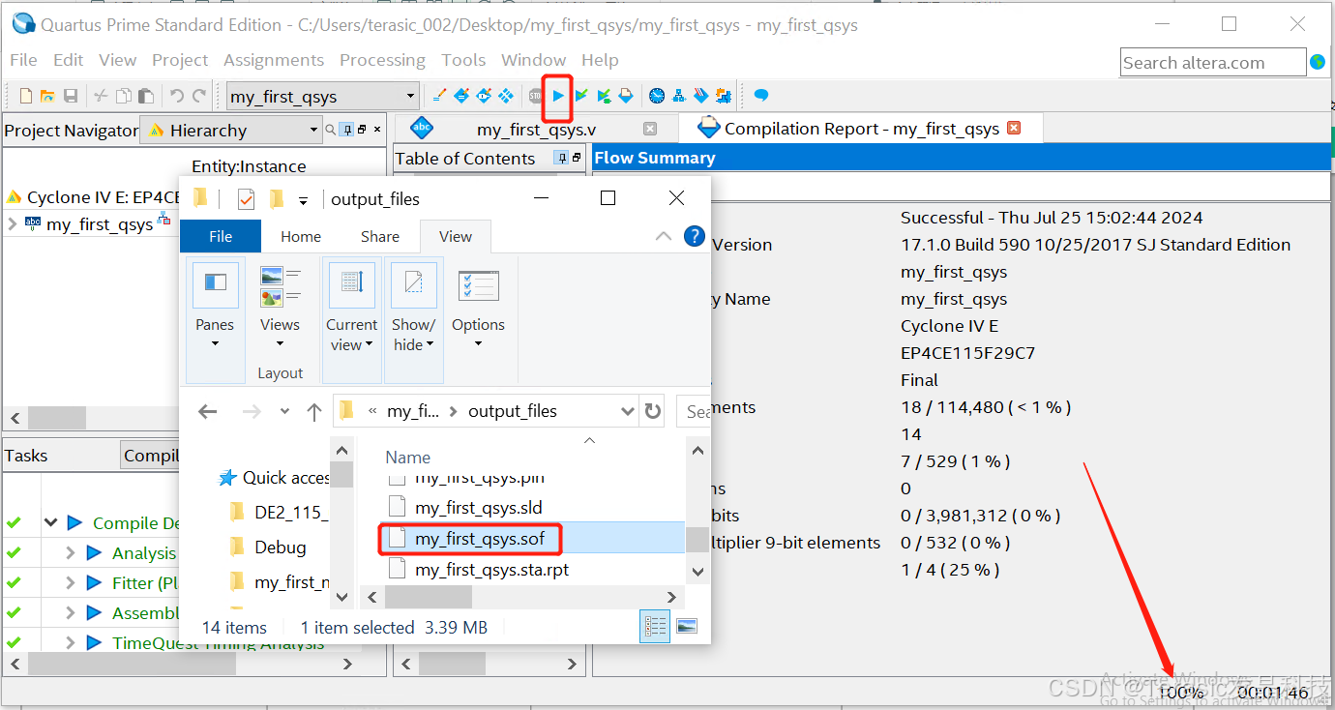Close the my_first_qsys.v tab
Viewport: 1335px width, 710px height.
click(x=650, y=128)
